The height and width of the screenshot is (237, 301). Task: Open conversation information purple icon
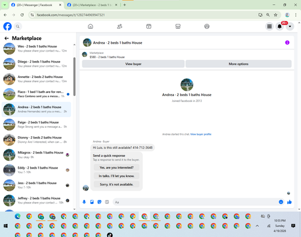coord(287,43)
